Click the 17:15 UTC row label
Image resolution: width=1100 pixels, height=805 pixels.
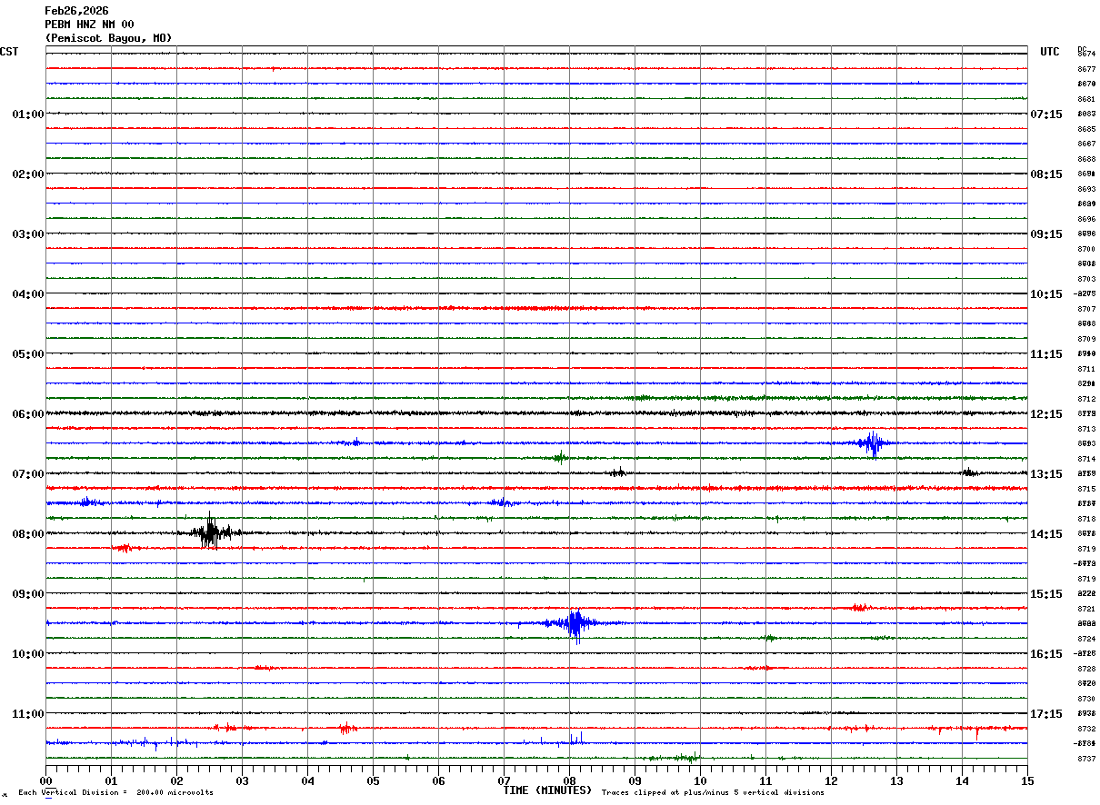point(1046,714)
